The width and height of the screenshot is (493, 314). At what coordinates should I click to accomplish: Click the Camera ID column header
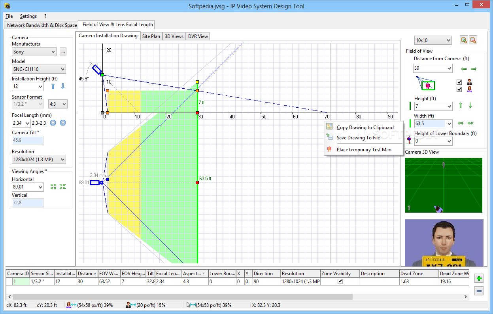coord(18,274)
